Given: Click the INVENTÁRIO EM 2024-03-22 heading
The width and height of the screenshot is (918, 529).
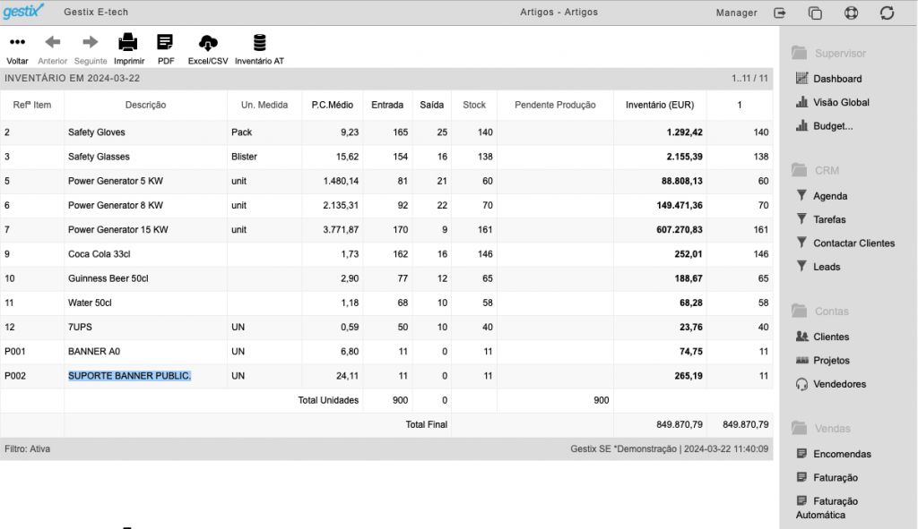Looking at the screenshot, I should point(72,79).
